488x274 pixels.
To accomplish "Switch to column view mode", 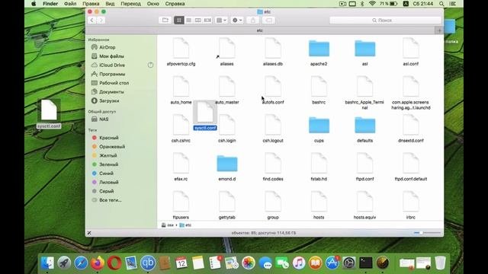I will click(198, 21).
